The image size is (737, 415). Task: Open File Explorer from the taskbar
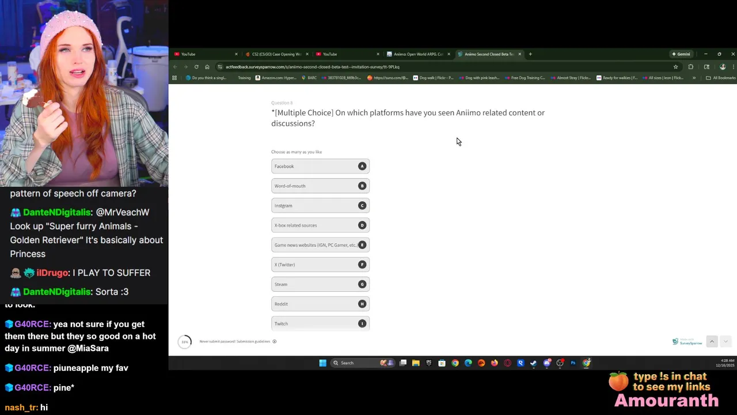(x=416, y=363)
